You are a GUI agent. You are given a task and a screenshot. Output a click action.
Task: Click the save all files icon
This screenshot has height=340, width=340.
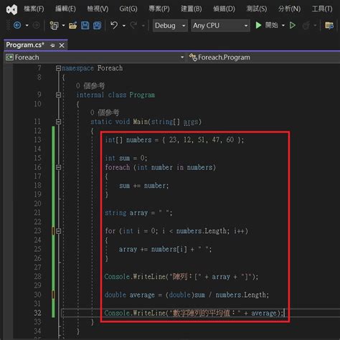tap(97, 25)
